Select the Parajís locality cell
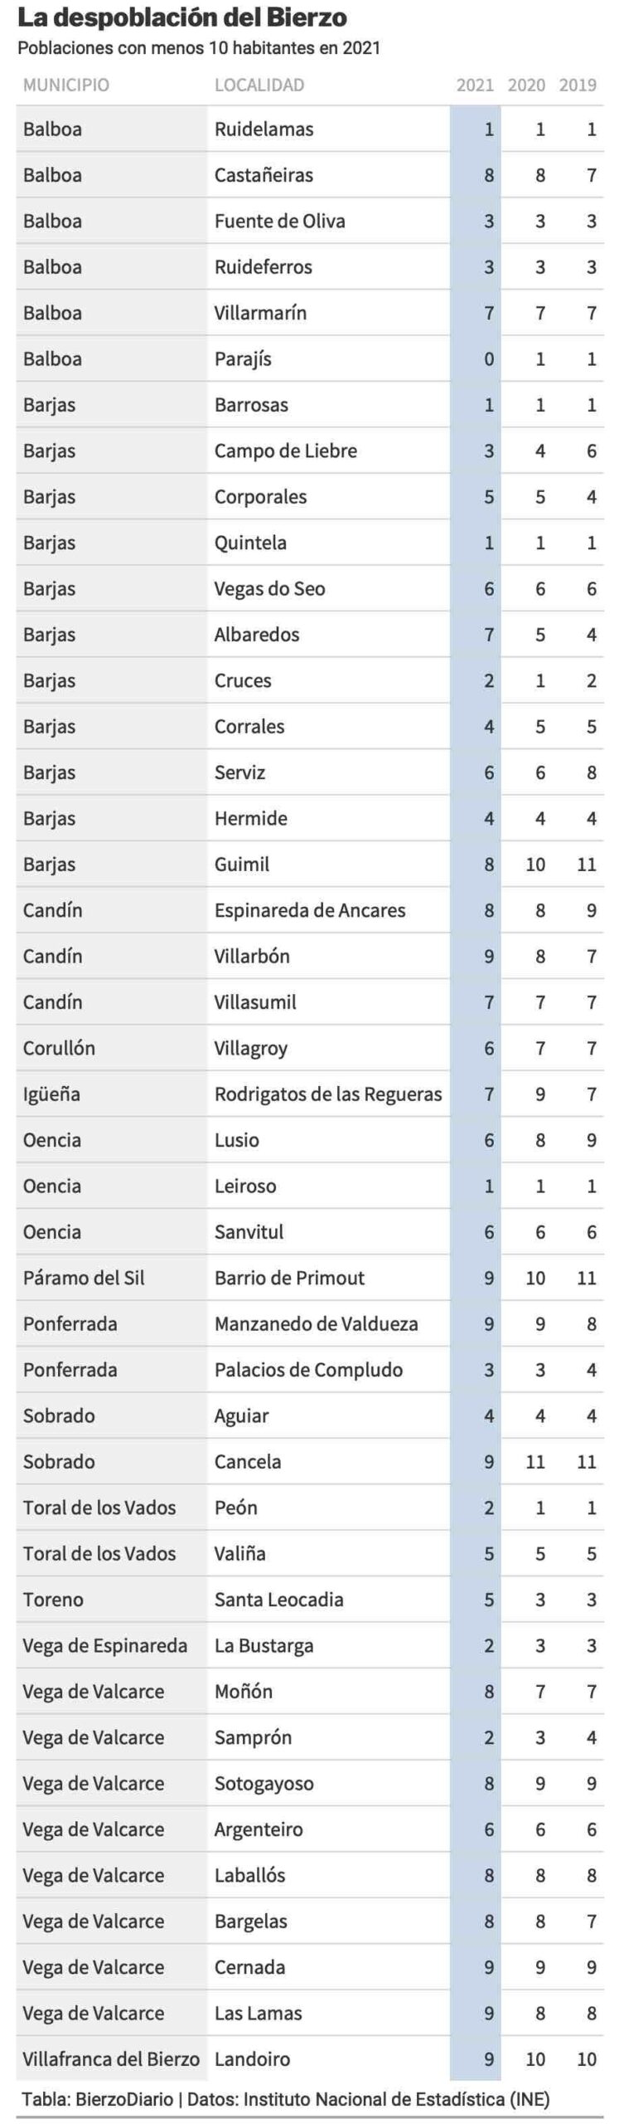The width and height of the screenshot is (624, 2124). pos(329,358)
